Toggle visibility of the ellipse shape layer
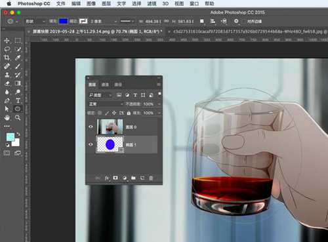Image resolution: width=328 pixels, height=242 pixels. (91, 144)
